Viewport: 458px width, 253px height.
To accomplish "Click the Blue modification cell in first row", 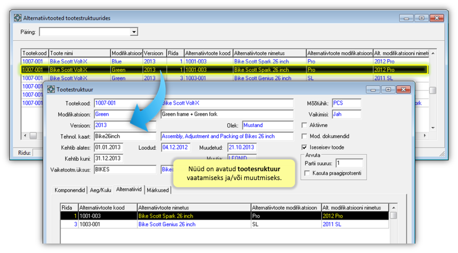I will pyautogui.click(x=126, y=62).
